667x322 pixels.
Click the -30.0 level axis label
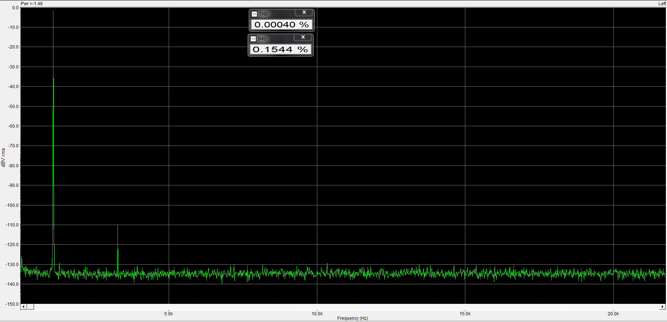(14, 67)
